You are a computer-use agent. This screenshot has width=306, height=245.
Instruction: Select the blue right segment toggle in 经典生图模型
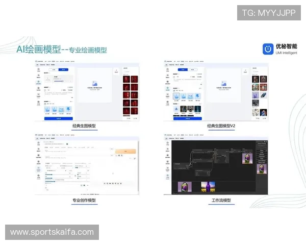tap(63, 69)
